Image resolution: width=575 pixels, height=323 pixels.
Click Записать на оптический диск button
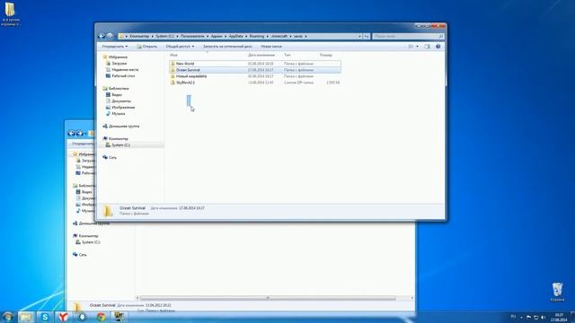tap(227, 47)
